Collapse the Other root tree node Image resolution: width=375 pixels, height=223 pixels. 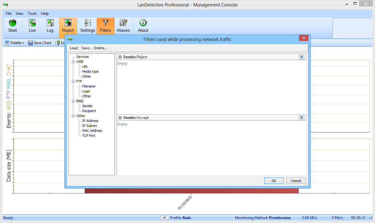tap(73, 116)
